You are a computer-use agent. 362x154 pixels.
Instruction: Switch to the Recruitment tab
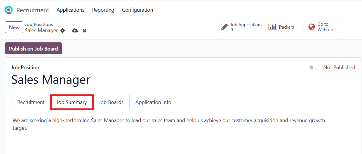31,102
